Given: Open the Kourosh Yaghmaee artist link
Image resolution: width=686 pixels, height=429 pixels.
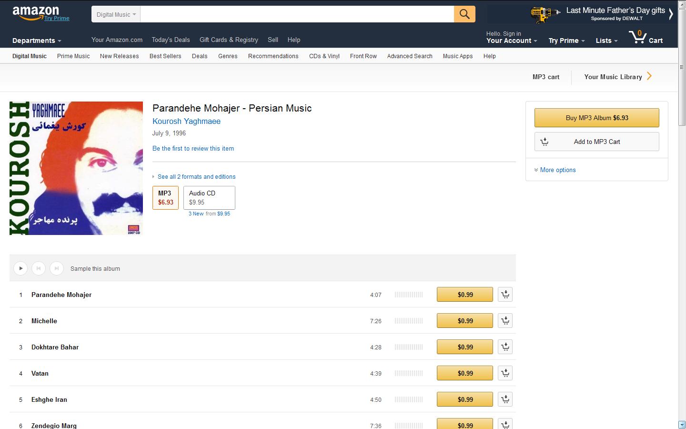Looking at the screenshot, I should 186,121.
